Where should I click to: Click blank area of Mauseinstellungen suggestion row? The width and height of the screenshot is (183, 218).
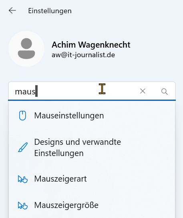(x=139, y=115)
